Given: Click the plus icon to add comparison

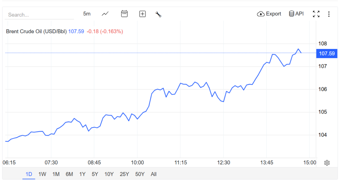Looking at the screenshot, I should pos(142,14).
